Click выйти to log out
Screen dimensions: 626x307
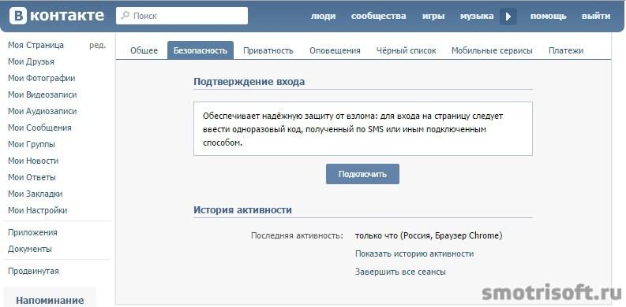pos(596,16)
